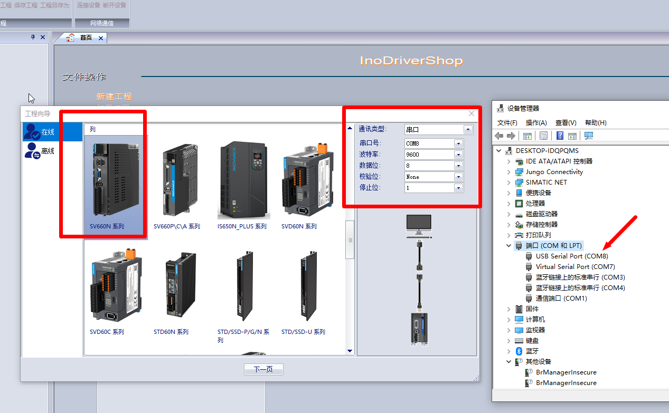Switch to 离线 (offline) mode icon
Viewport: 669px width, 413px height.
[x=33, y=151]
